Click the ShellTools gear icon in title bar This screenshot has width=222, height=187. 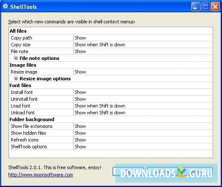click(6, 6)
